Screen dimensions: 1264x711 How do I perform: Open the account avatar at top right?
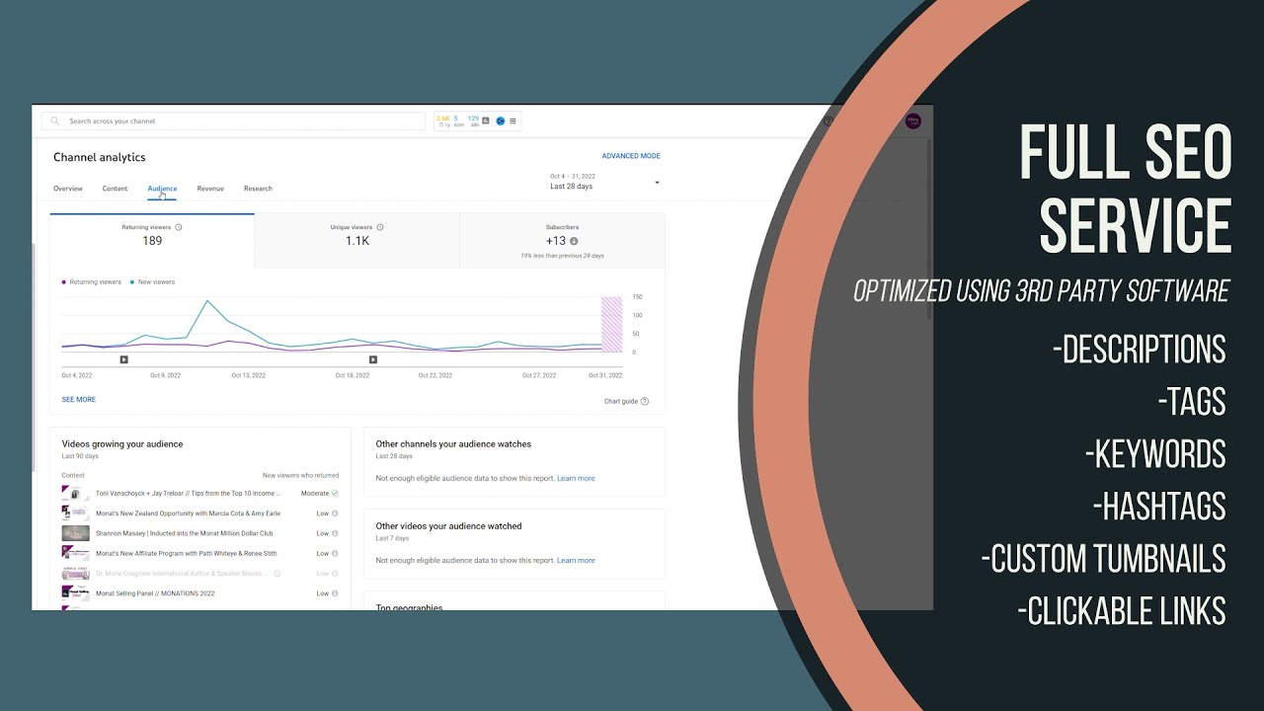click(912, 120)
